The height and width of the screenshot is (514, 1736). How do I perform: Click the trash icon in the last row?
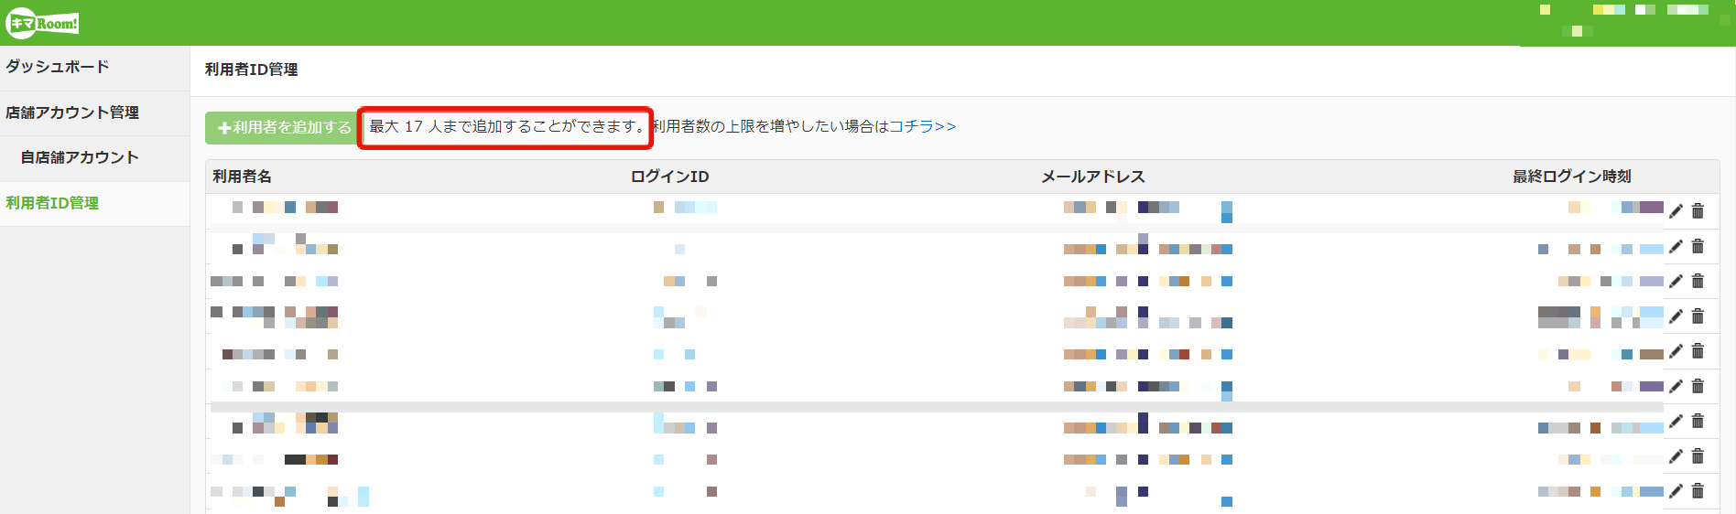tap(1698, 491)
